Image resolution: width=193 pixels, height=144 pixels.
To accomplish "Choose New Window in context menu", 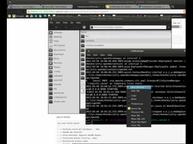I will click(139, 88).
